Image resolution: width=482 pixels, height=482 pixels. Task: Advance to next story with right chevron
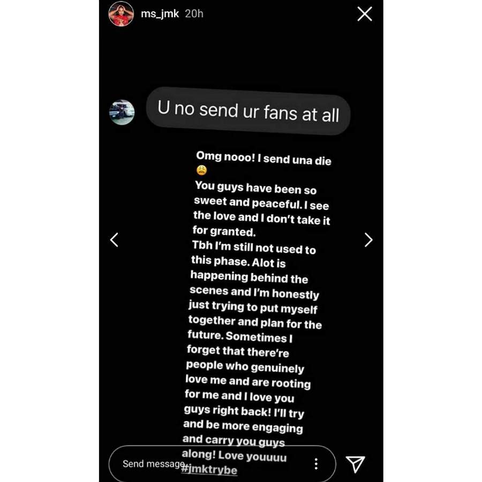368,240
